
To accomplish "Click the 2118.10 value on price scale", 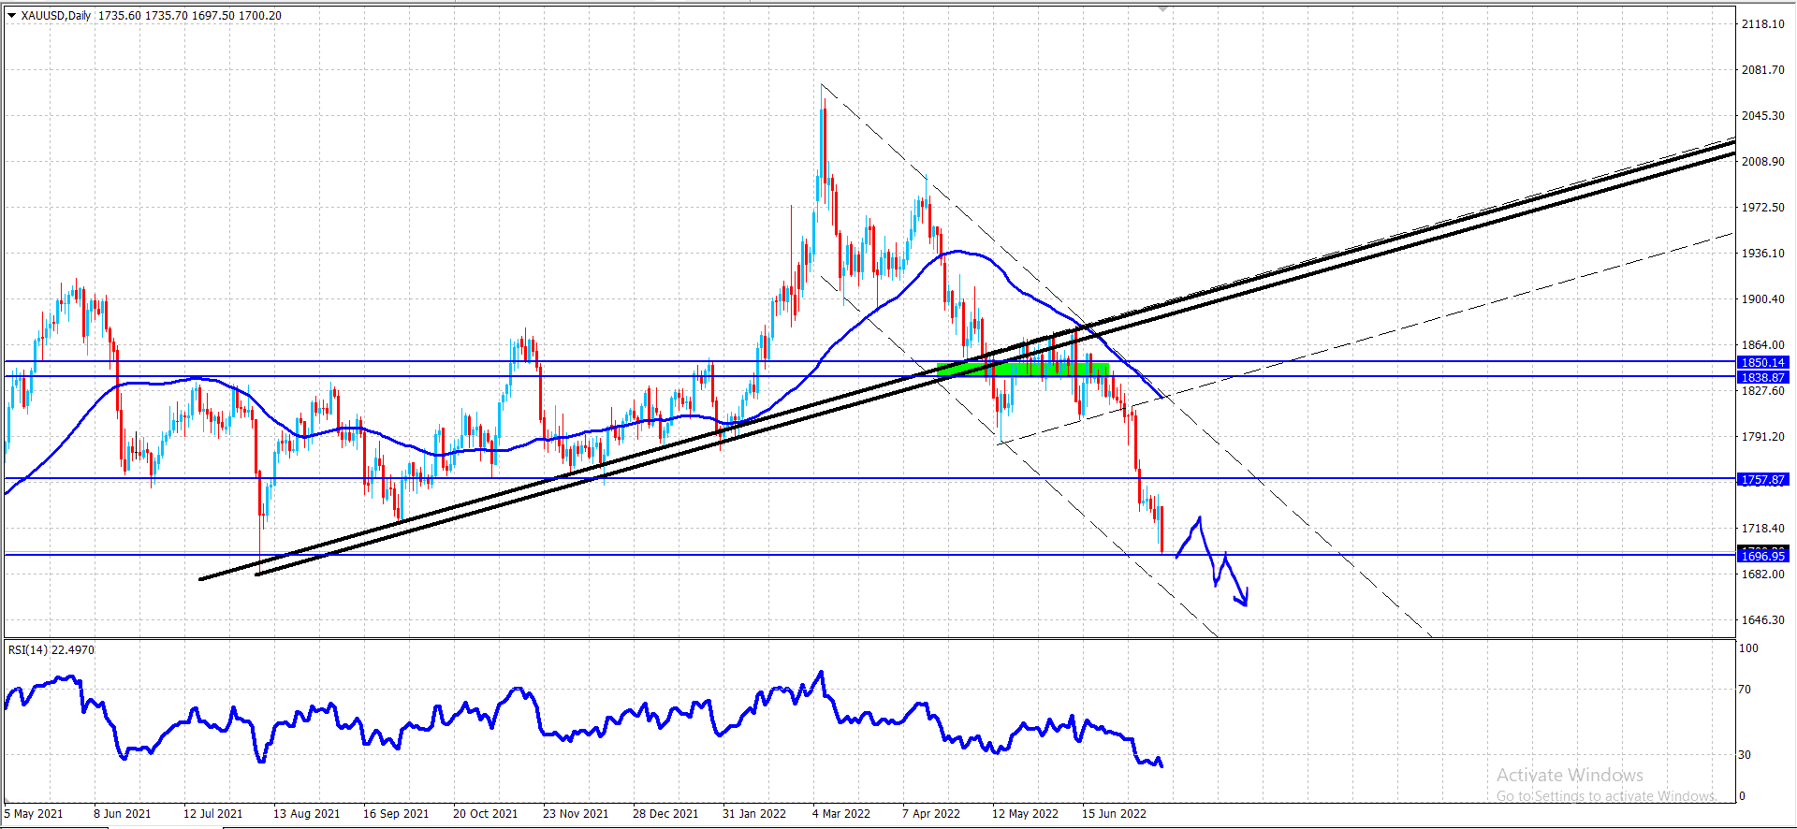I will click(x=1763, y=24).
